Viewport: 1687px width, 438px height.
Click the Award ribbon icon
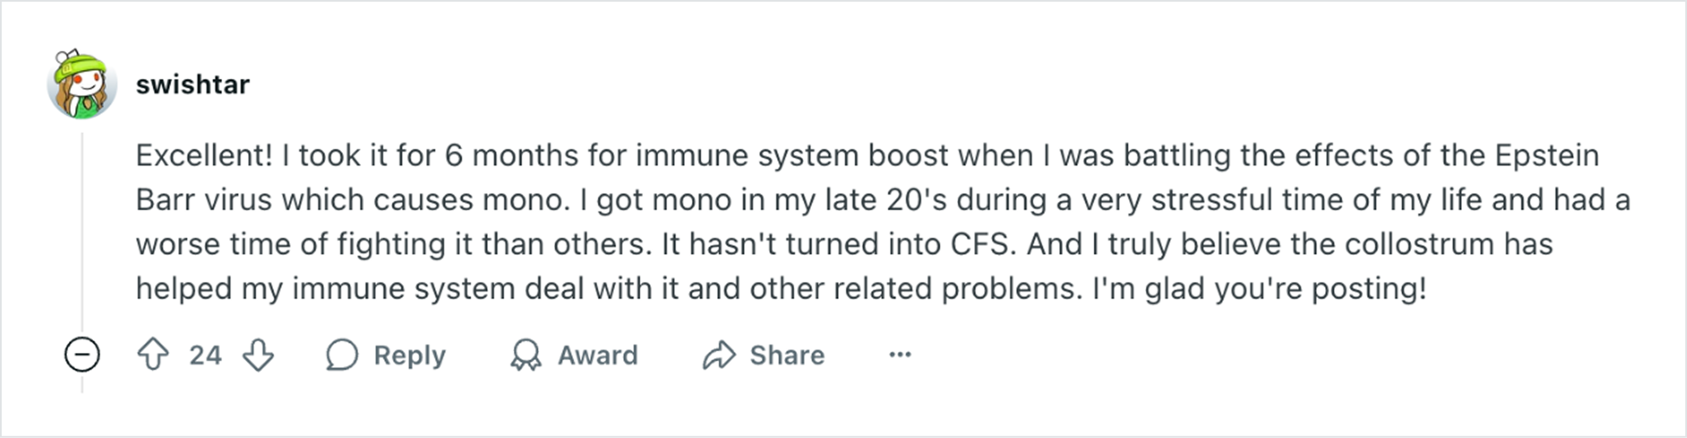[x=526, y=355]
